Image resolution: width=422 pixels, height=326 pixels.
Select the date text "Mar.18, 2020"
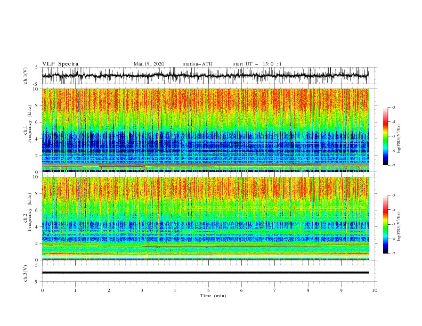[x=149, y=64]
